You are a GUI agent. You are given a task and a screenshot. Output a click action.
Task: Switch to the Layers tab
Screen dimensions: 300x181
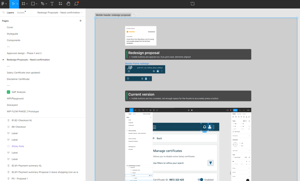coord(10,12)
